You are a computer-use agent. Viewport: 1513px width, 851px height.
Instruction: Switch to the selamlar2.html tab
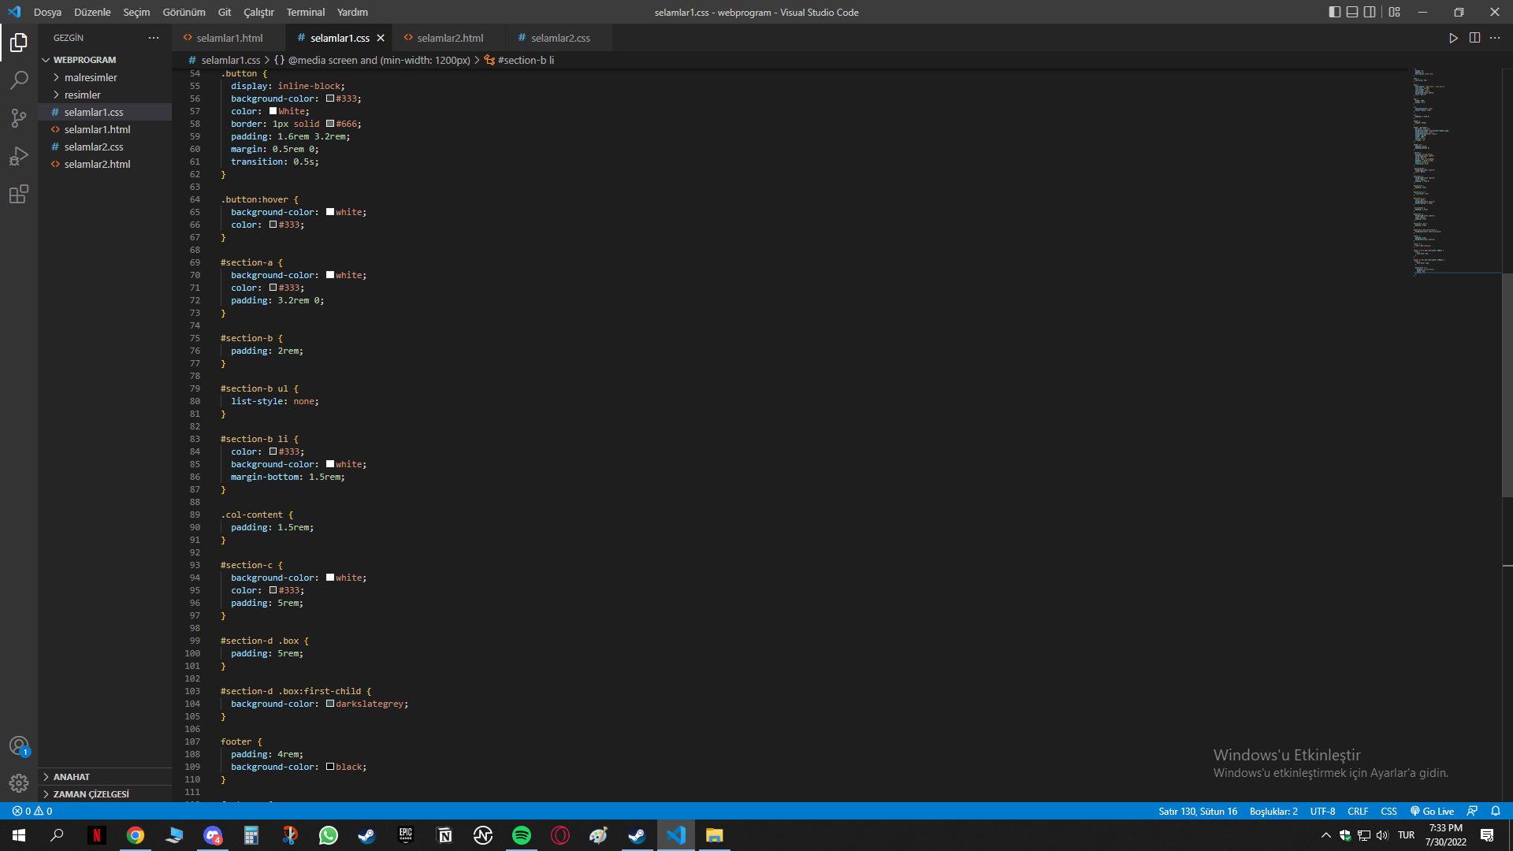(449, 38)
